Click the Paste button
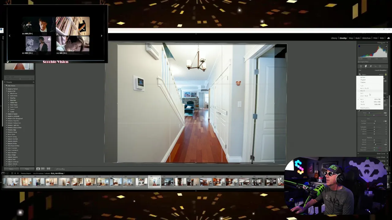This screenshot has width=392, height=220. pos(27,169)
